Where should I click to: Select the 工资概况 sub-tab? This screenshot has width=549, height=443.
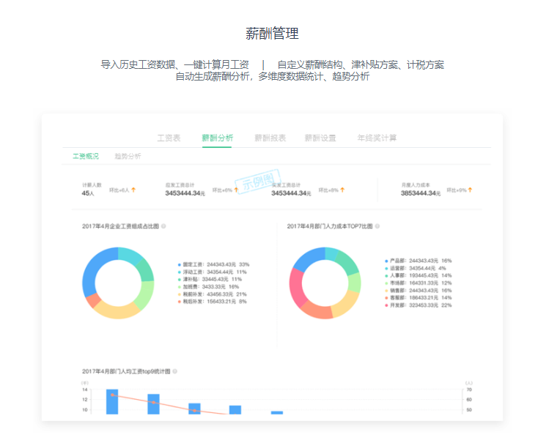86,156
